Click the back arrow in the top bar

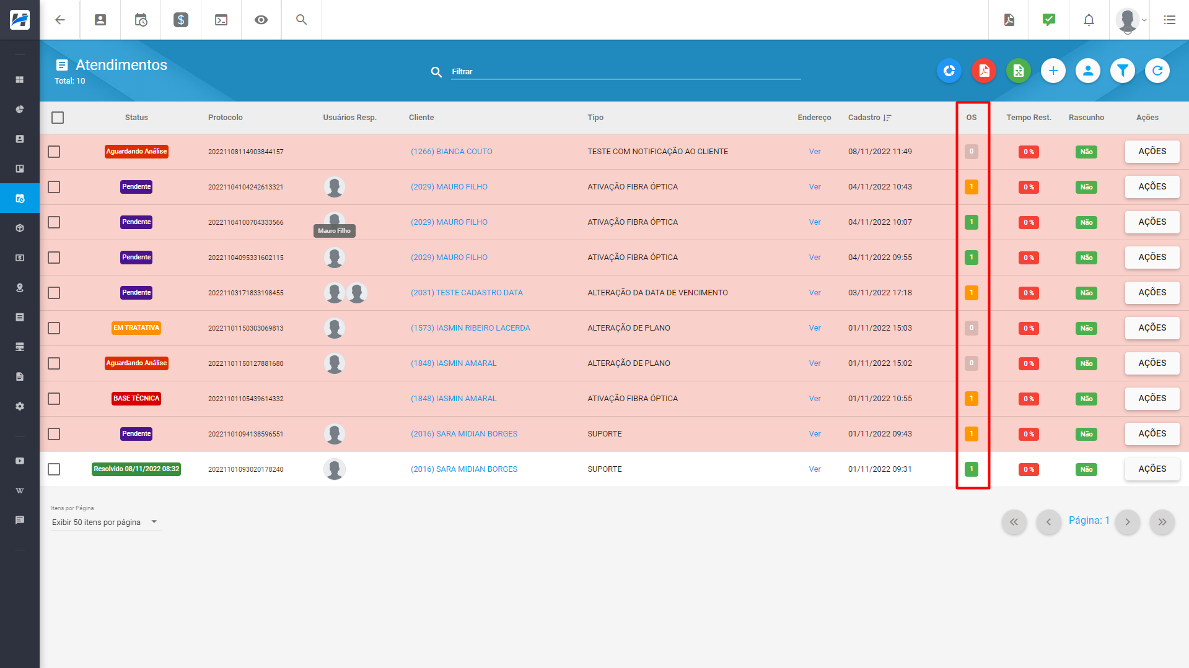(60, 20)
